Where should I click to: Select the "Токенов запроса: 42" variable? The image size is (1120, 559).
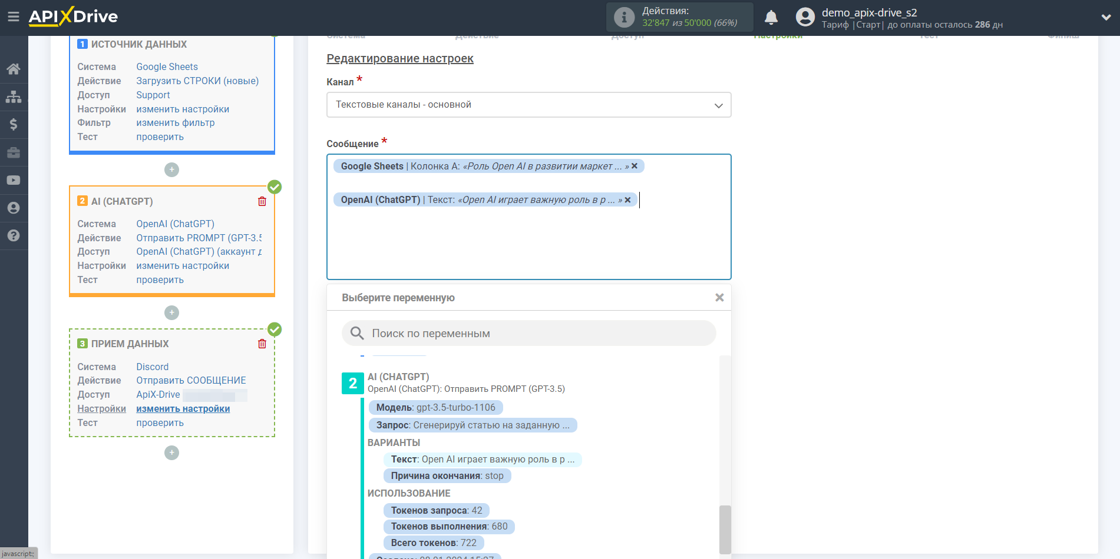point(437,510)
